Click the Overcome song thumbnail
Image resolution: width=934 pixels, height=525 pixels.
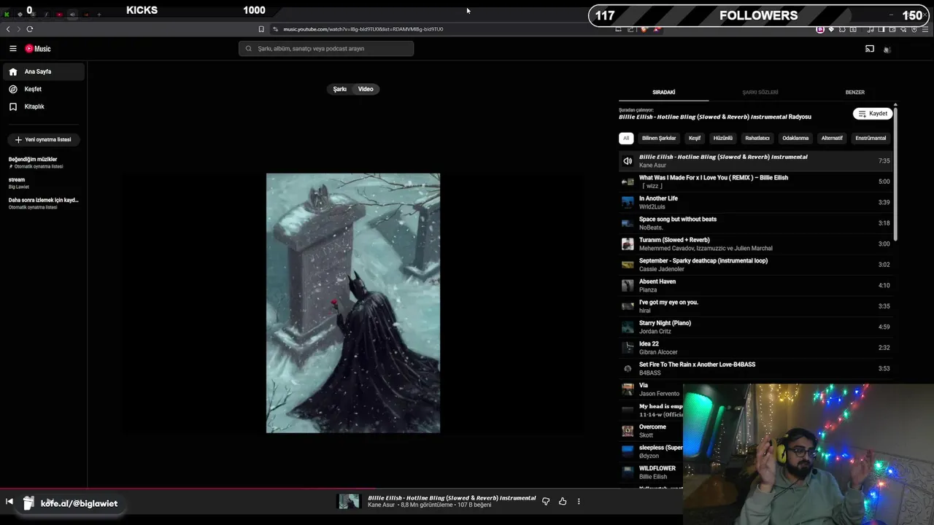tap(628, 431)
